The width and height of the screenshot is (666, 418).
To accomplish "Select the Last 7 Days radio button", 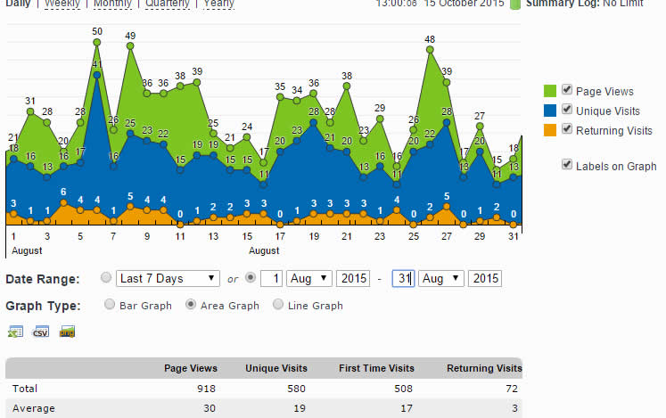I will point(106,277).
